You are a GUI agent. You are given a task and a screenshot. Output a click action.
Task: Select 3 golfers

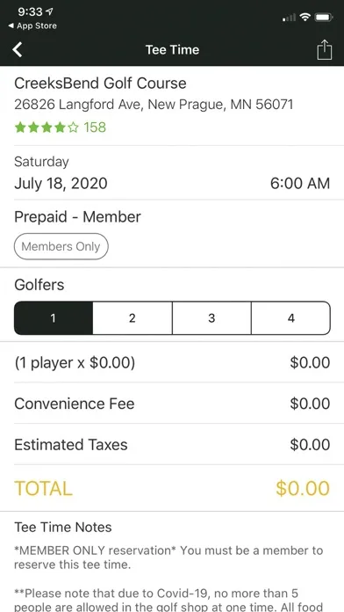(x=211, y=318)
